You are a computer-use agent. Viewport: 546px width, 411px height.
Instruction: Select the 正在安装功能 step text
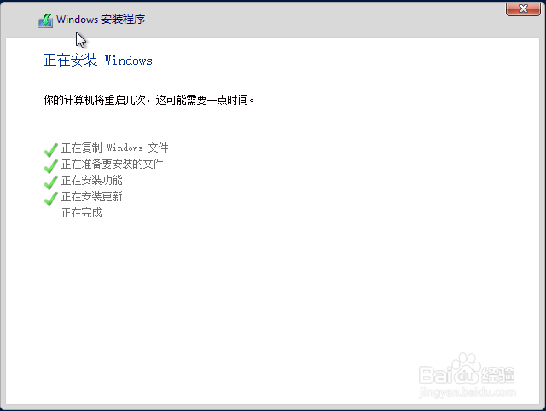[x=92, y=180]
